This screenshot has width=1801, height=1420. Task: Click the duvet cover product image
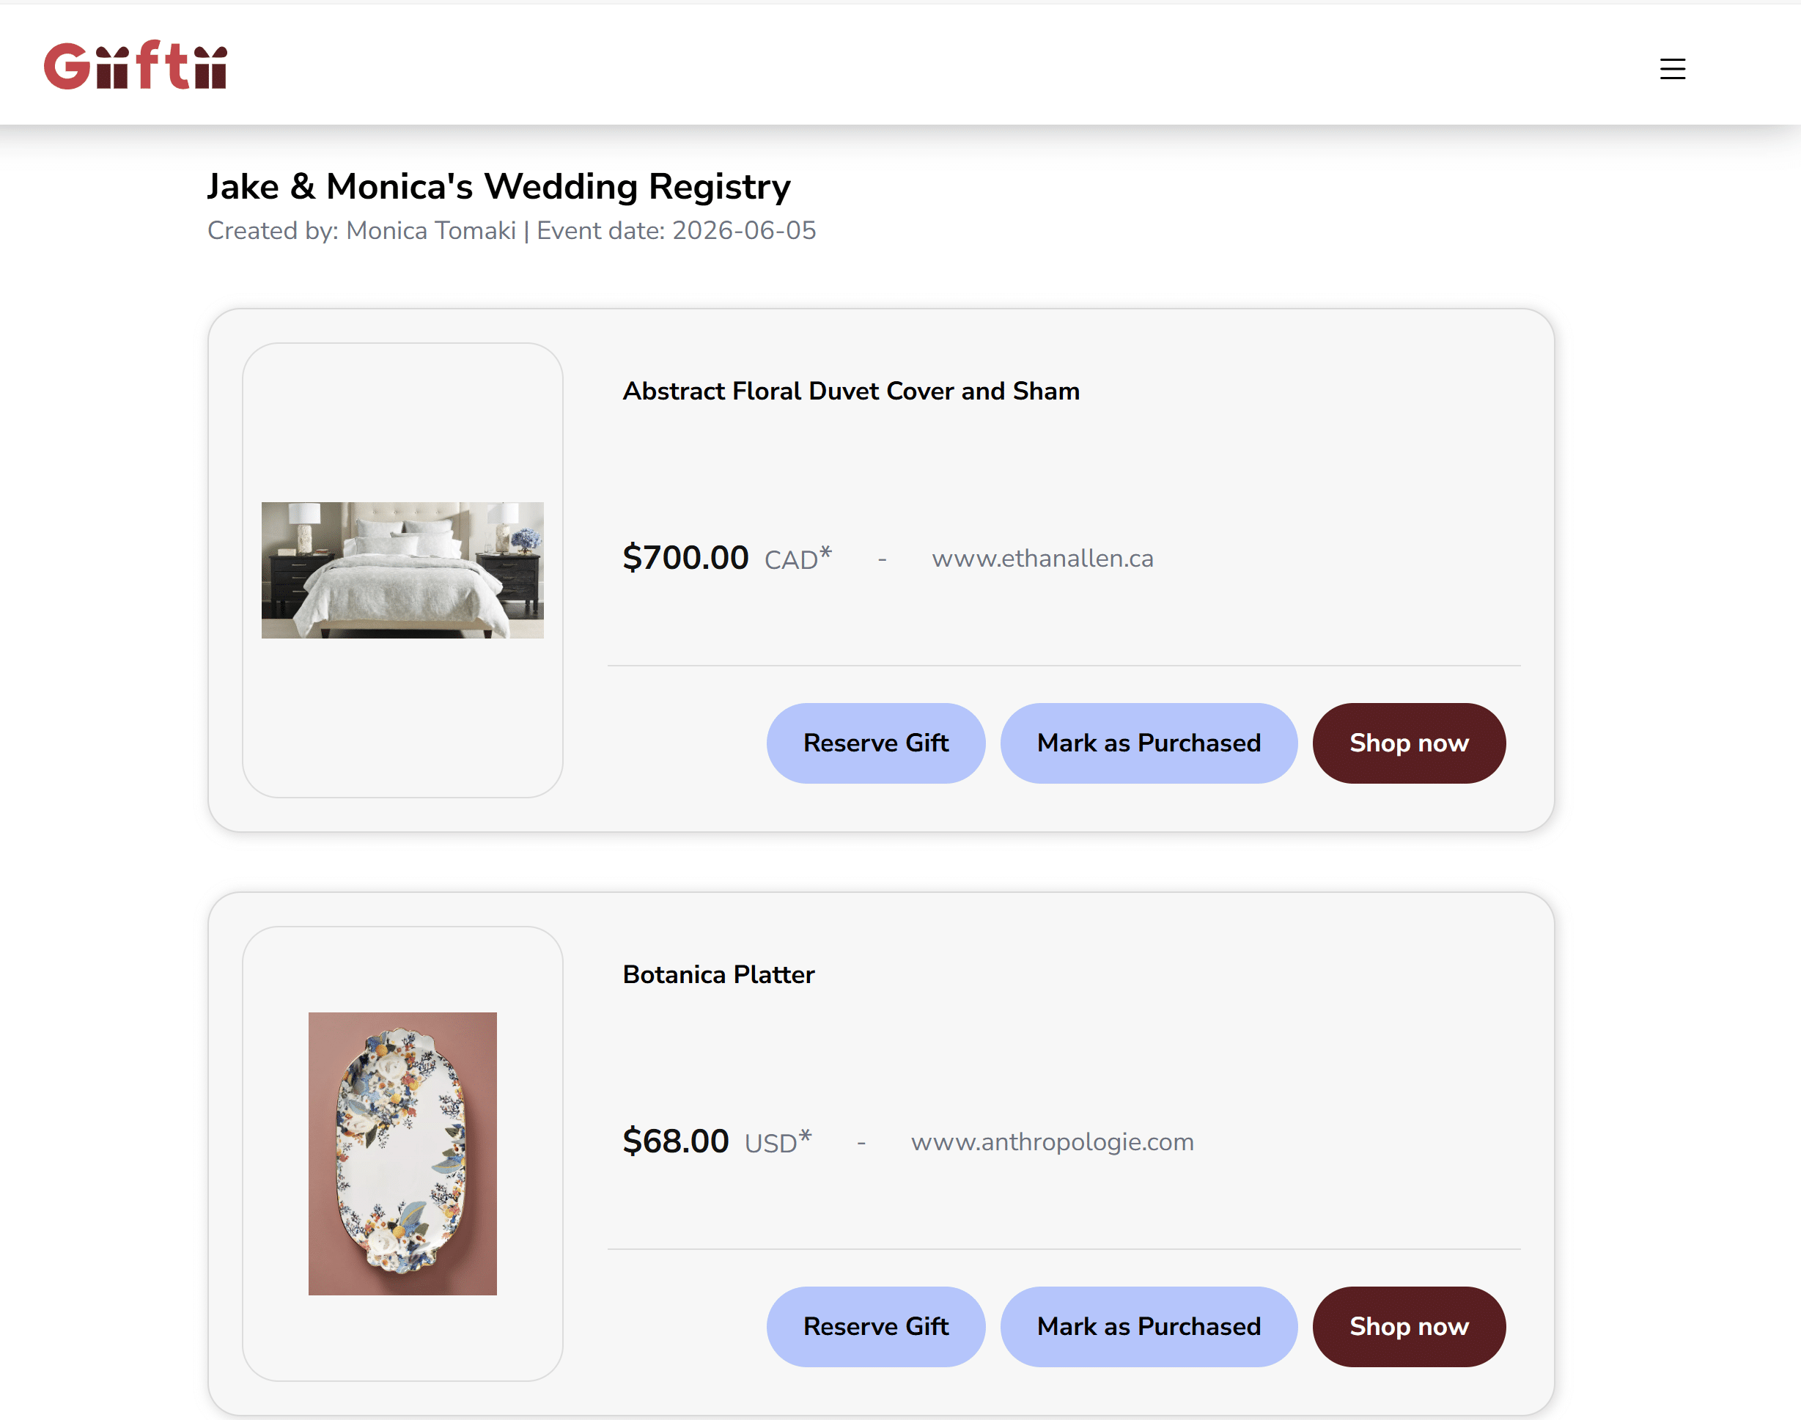[x=402, y=570]
